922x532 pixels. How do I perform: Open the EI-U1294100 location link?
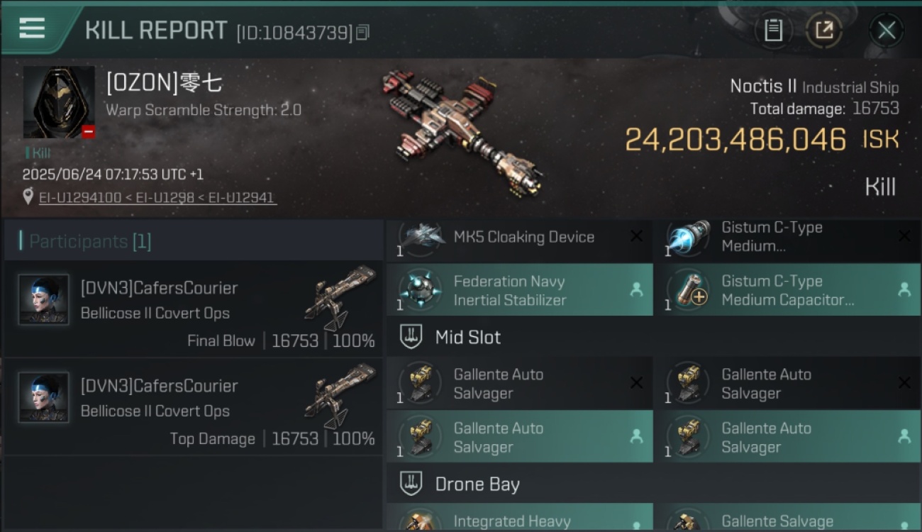(x=80, y=197)
